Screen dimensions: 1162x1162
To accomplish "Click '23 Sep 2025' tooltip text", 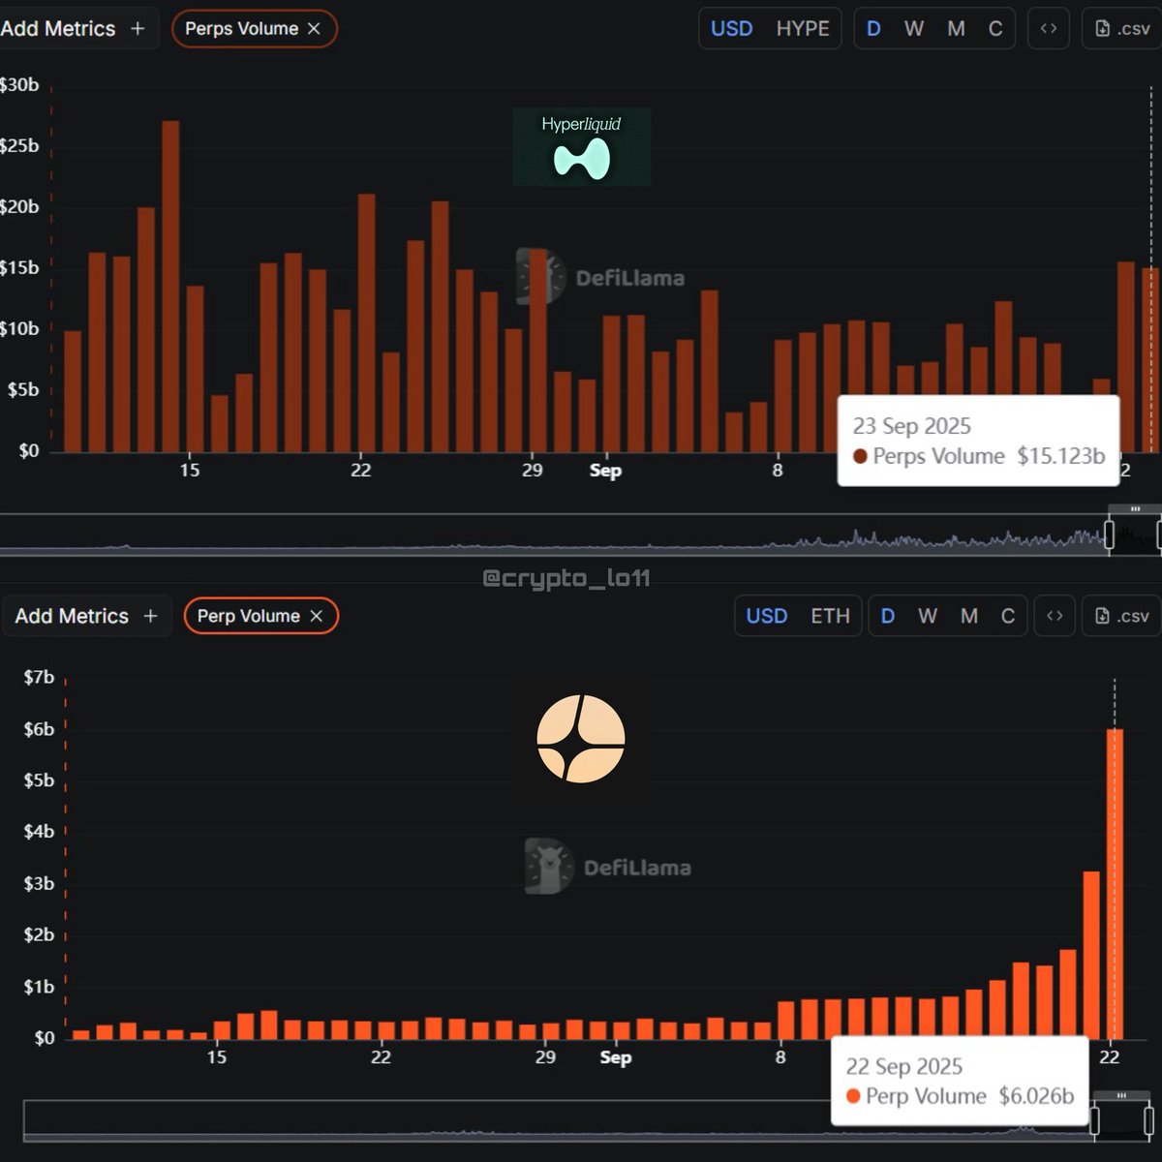I will (x=911, y=426).
